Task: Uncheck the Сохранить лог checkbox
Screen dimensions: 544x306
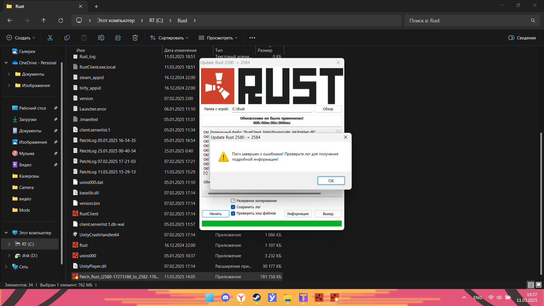Action: pos(233,207)
